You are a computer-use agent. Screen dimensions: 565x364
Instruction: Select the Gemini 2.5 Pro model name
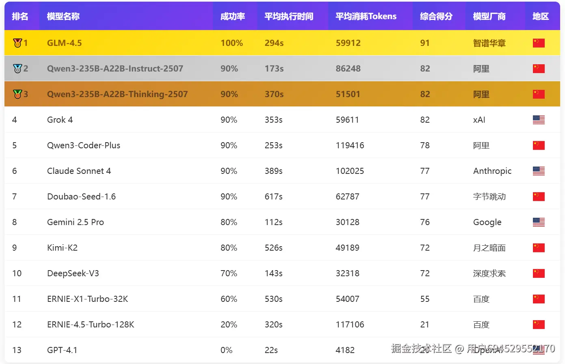(76, 222)
